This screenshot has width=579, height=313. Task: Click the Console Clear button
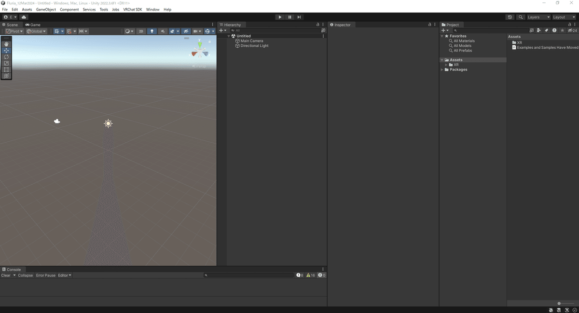coord(6,275)
